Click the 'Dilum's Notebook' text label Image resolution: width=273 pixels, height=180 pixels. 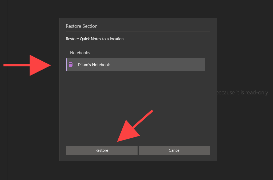tap(94, 65)
